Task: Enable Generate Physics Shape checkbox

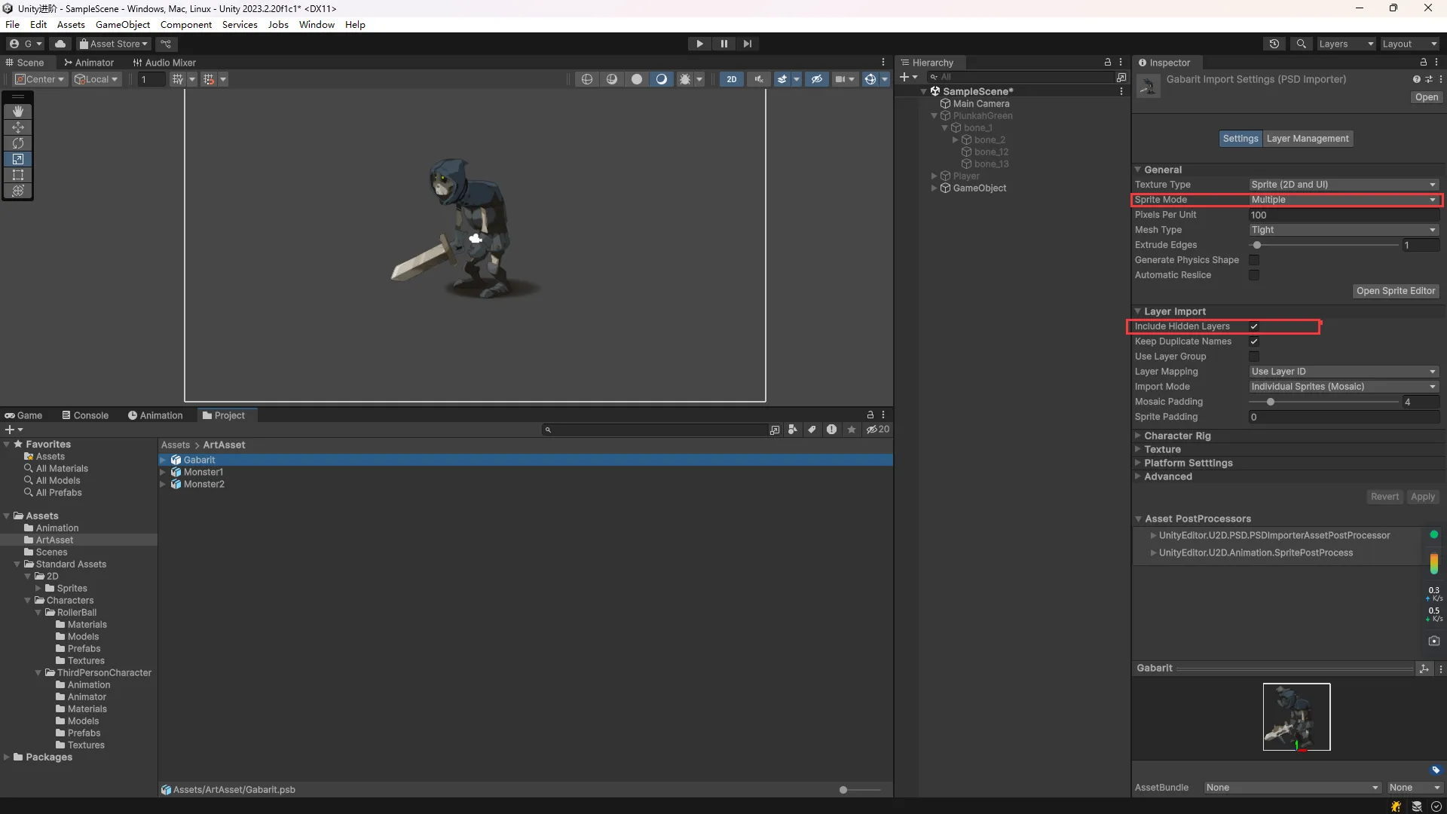Action: coord(1254,260)
